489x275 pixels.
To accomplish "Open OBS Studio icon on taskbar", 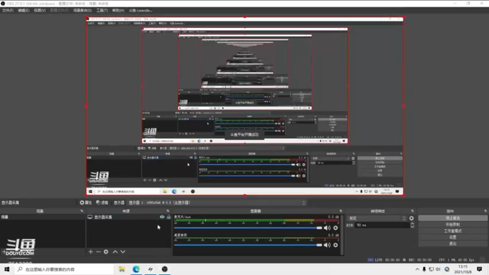I will tap(164, 269).
